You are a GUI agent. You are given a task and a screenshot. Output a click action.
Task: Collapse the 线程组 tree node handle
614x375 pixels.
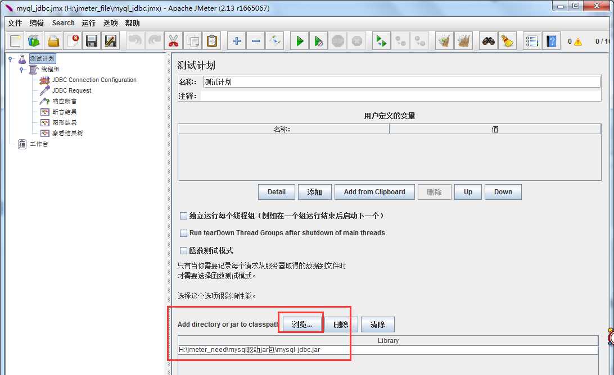pos(22,69)
